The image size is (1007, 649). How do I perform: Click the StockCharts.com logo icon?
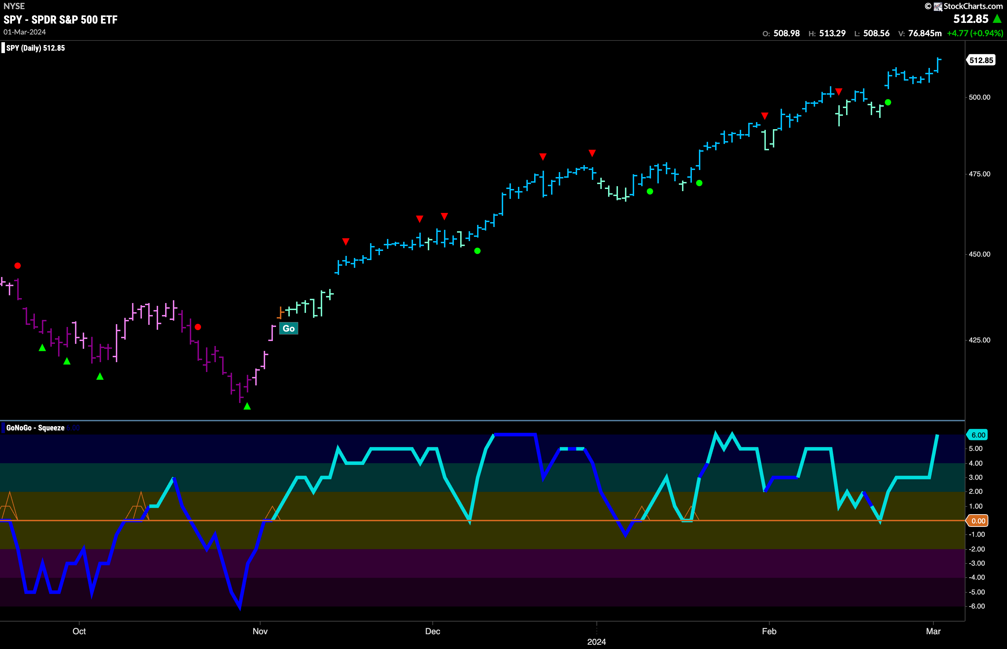coord(938,6)
